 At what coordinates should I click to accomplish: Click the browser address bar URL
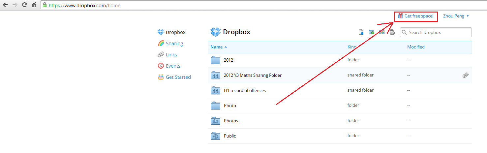coord(85,5)
